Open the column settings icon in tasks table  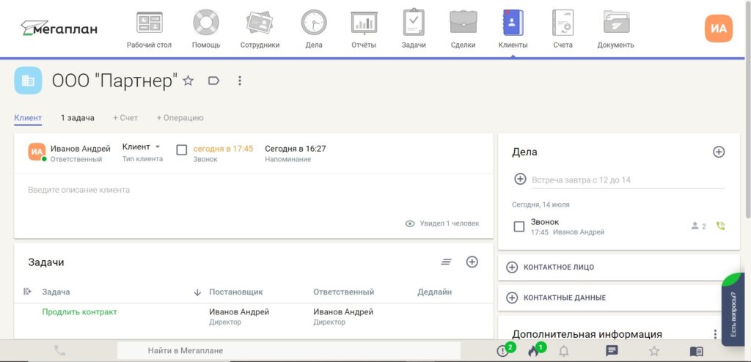[x=28, y=292]
